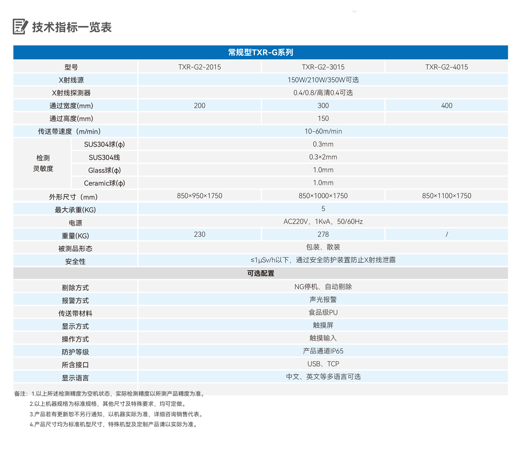Viewport: 530px width, 451px height.
Task: Select the TXR-G2-2015 model cell
Action: (x=199, y=67)
